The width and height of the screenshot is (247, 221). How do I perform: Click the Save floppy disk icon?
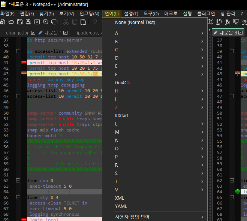(x=20, y=22)
